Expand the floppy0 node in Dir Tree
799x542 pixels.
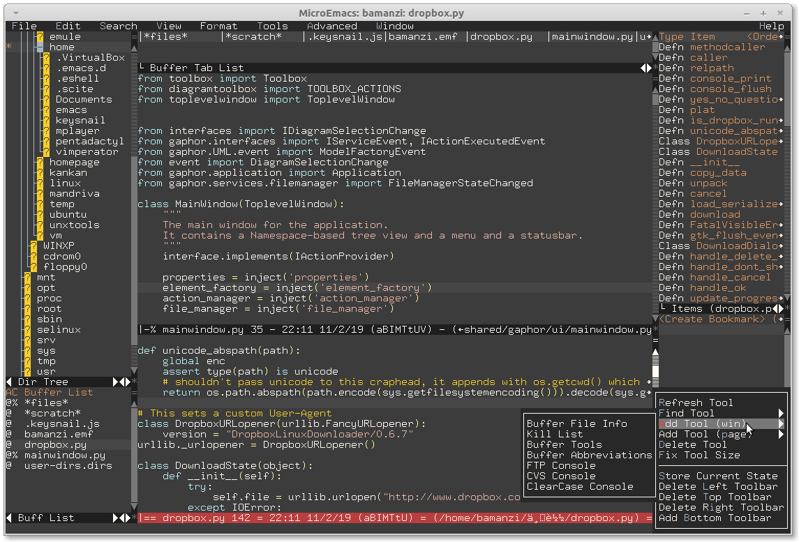coord(33,267)
